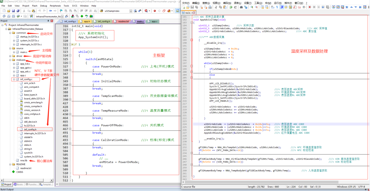Open Books tab in Project panel
The image size is (370, 191).
tap(18, 184)
